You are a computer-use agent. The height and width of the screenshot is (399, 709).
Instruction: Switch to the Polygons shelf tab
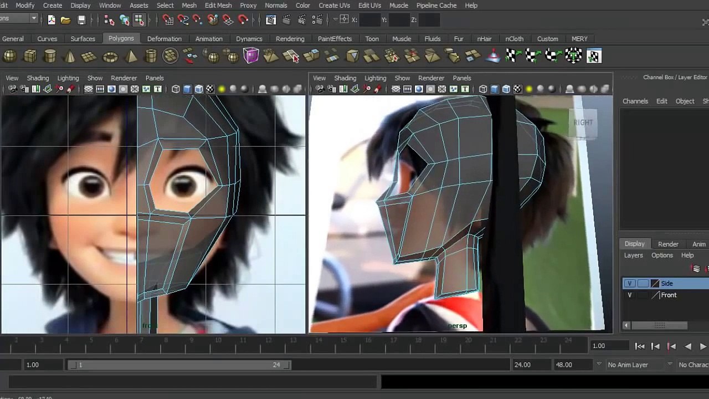[x=121, y=38]
